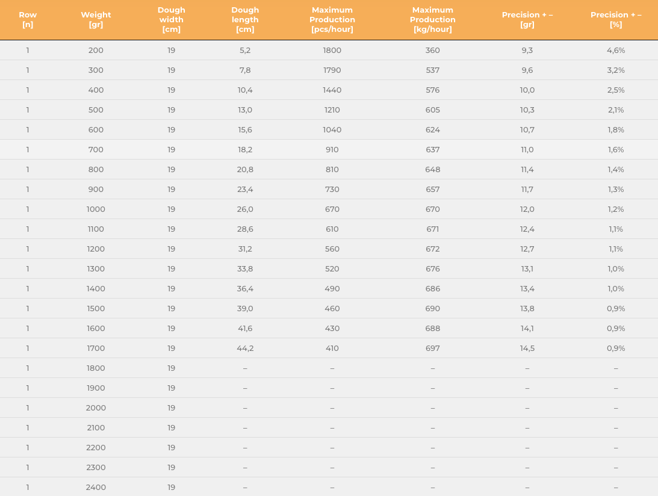Image resolution: width=658 pixels, height=496 pixels.
Task: Click precision percentage "1,3%"
Action: pos(616,189)
